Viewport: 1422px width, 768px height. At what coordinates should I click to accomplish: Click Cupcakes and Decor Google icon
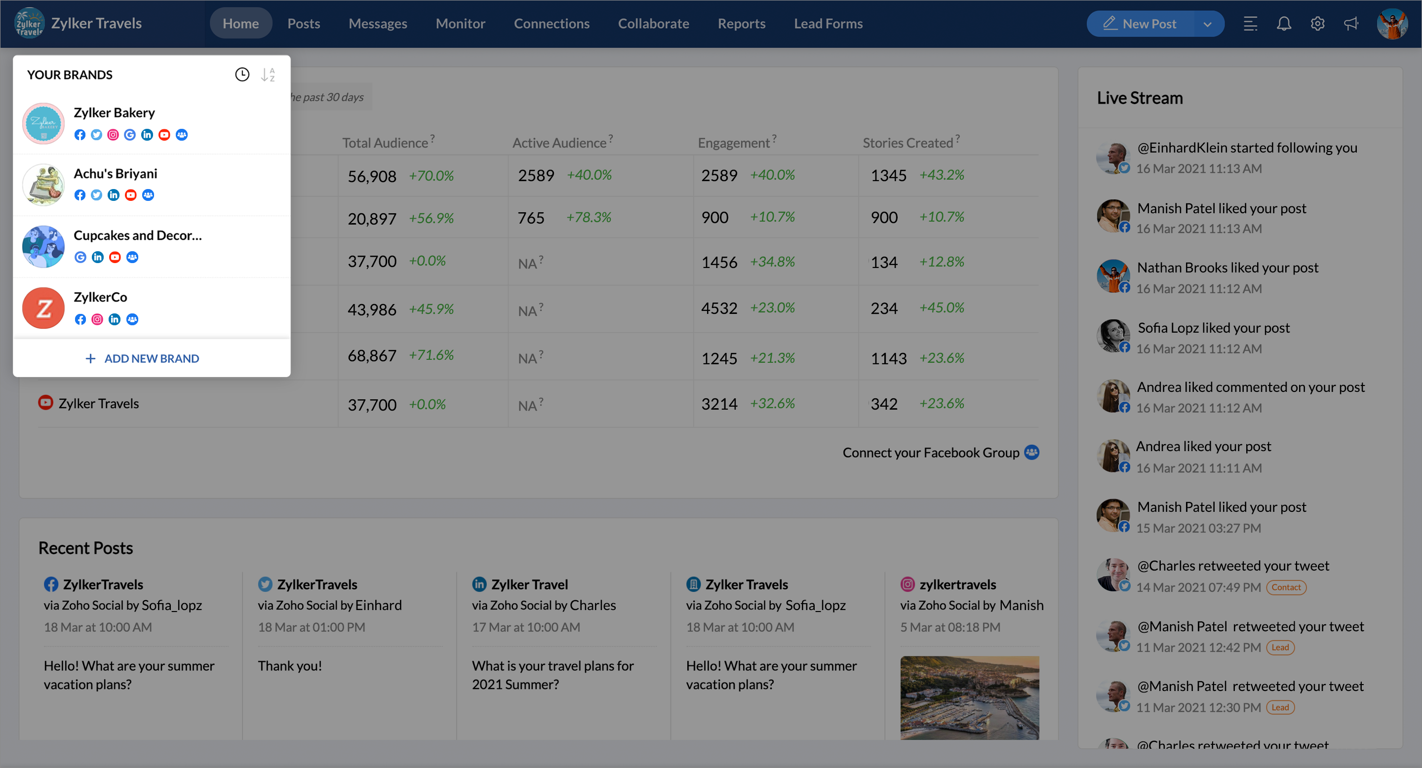pos(80,257)
